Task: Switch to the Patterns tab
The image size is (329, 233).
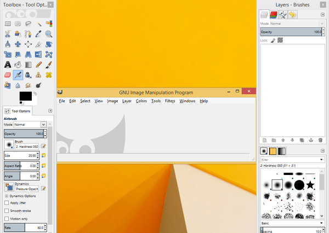Action: (273, 151)
